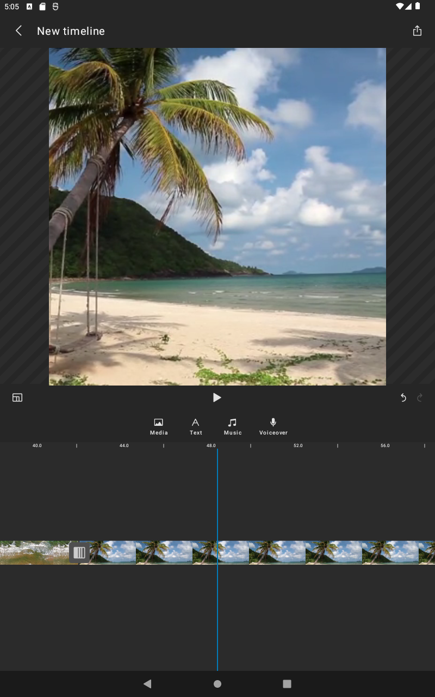This screenshot has height=697, width=435.
Task: Click the 56.0 mark on the time ruler
Action: click(385, 445)
